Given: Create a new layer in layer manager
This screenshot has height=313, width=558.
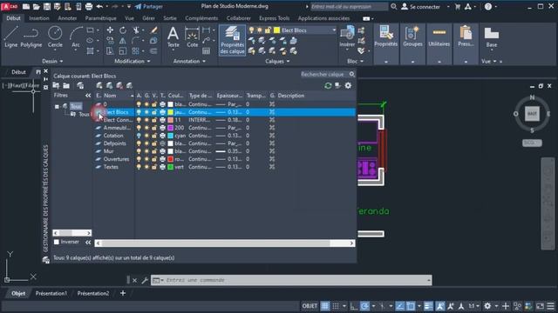Looking at the screenshot, I should pos(99,85).
